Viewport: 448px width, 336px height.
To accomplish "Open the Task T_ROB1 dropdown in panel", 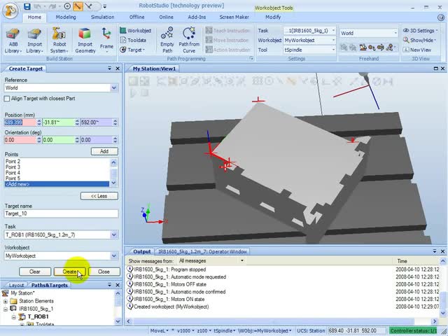I will [x=113, y=235].
